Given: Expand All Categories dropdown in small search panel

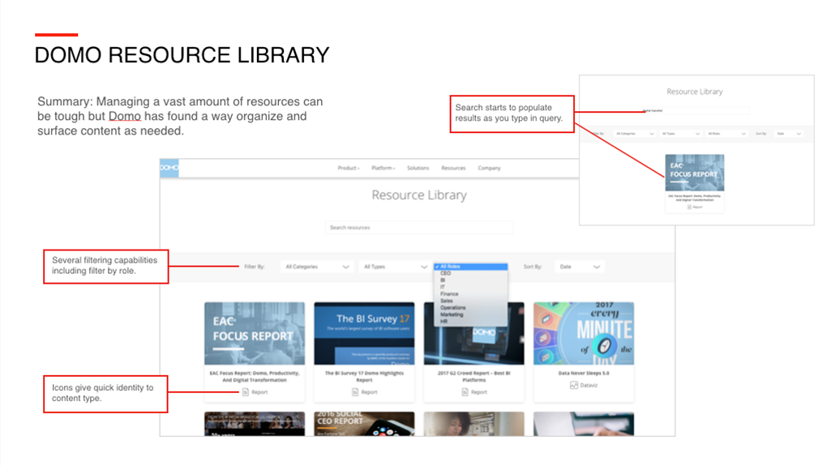Looking at the screenshot, I should pyautogui.click(x=635, y=134).
